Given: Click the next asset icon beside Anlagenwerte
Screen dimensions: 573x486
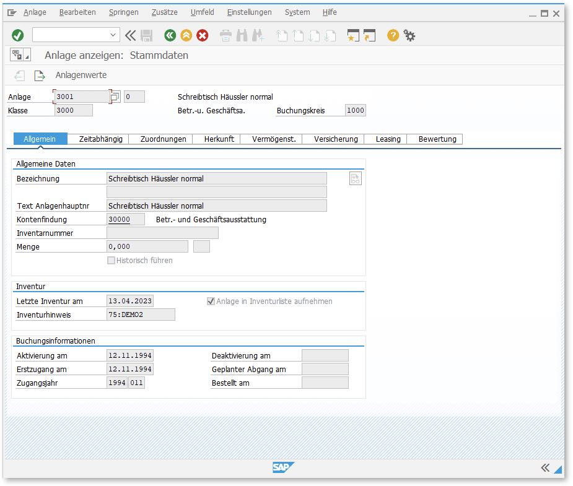Looking at the screenshot, I should [40, 76].
